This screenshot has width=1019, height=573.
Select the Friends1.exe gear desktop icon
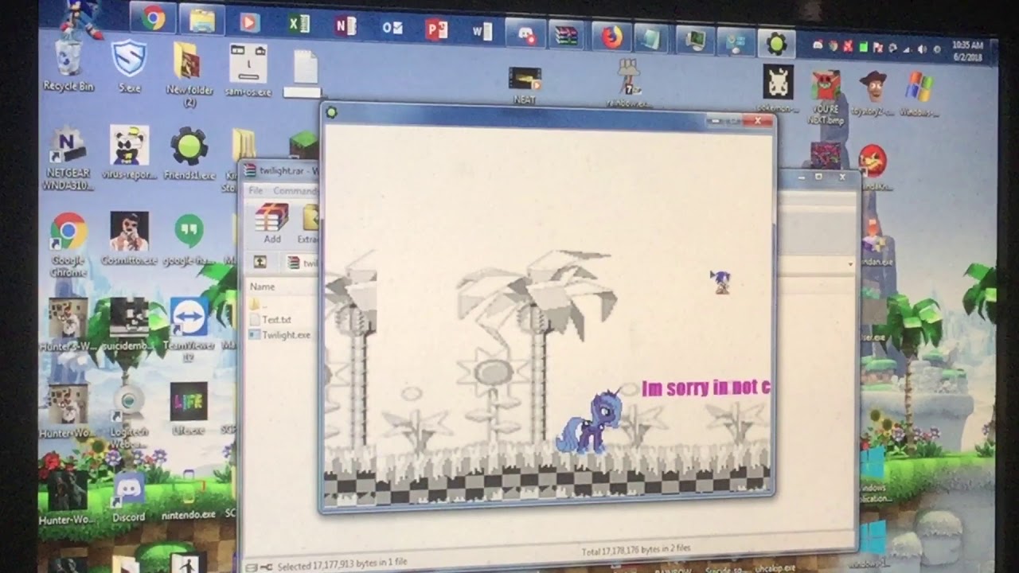tap(189, 153)
